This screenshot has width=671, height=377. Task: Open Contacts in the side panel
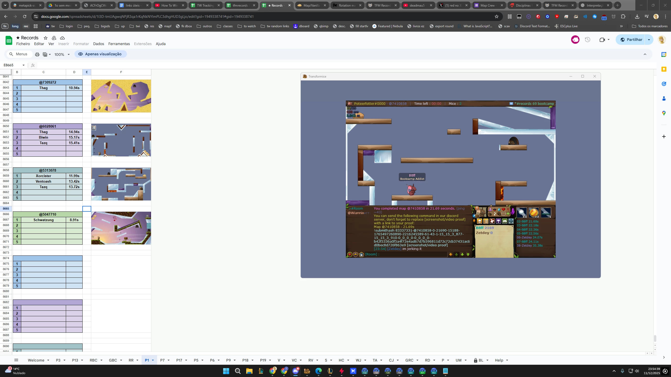pos(664,99)
